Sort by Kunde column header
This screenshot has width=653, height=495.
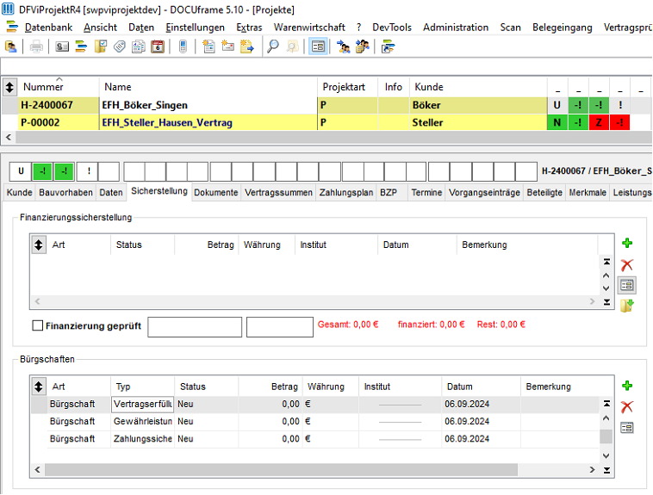point(478,87)
